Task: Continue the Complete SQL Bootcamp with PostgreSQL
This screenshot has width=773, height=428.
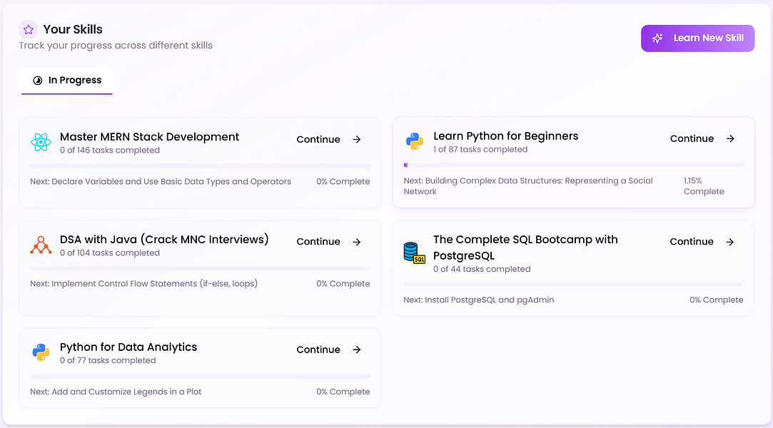Action: pyautogui.click(x=691, y=241)
